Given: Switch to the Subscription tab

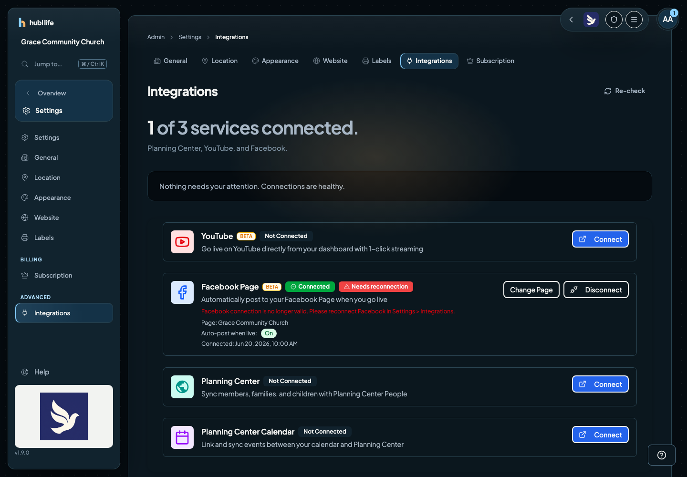Looking at the screenshot, I should pos(490,61).
